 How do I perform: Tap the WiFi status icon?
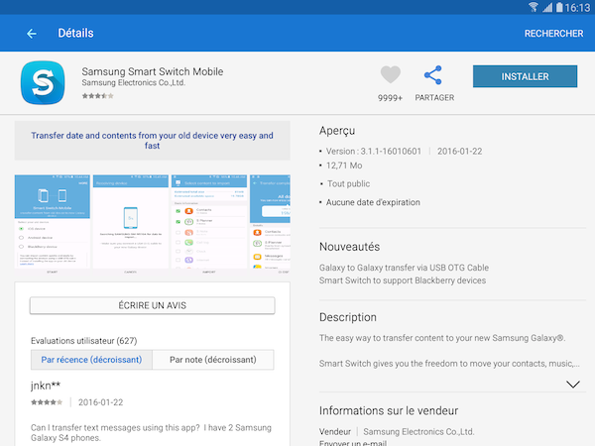tap(534, 7)
